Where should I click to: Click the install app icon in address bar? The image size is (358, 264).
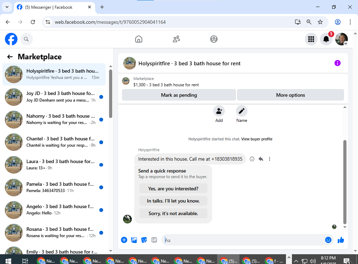point(298,22)
